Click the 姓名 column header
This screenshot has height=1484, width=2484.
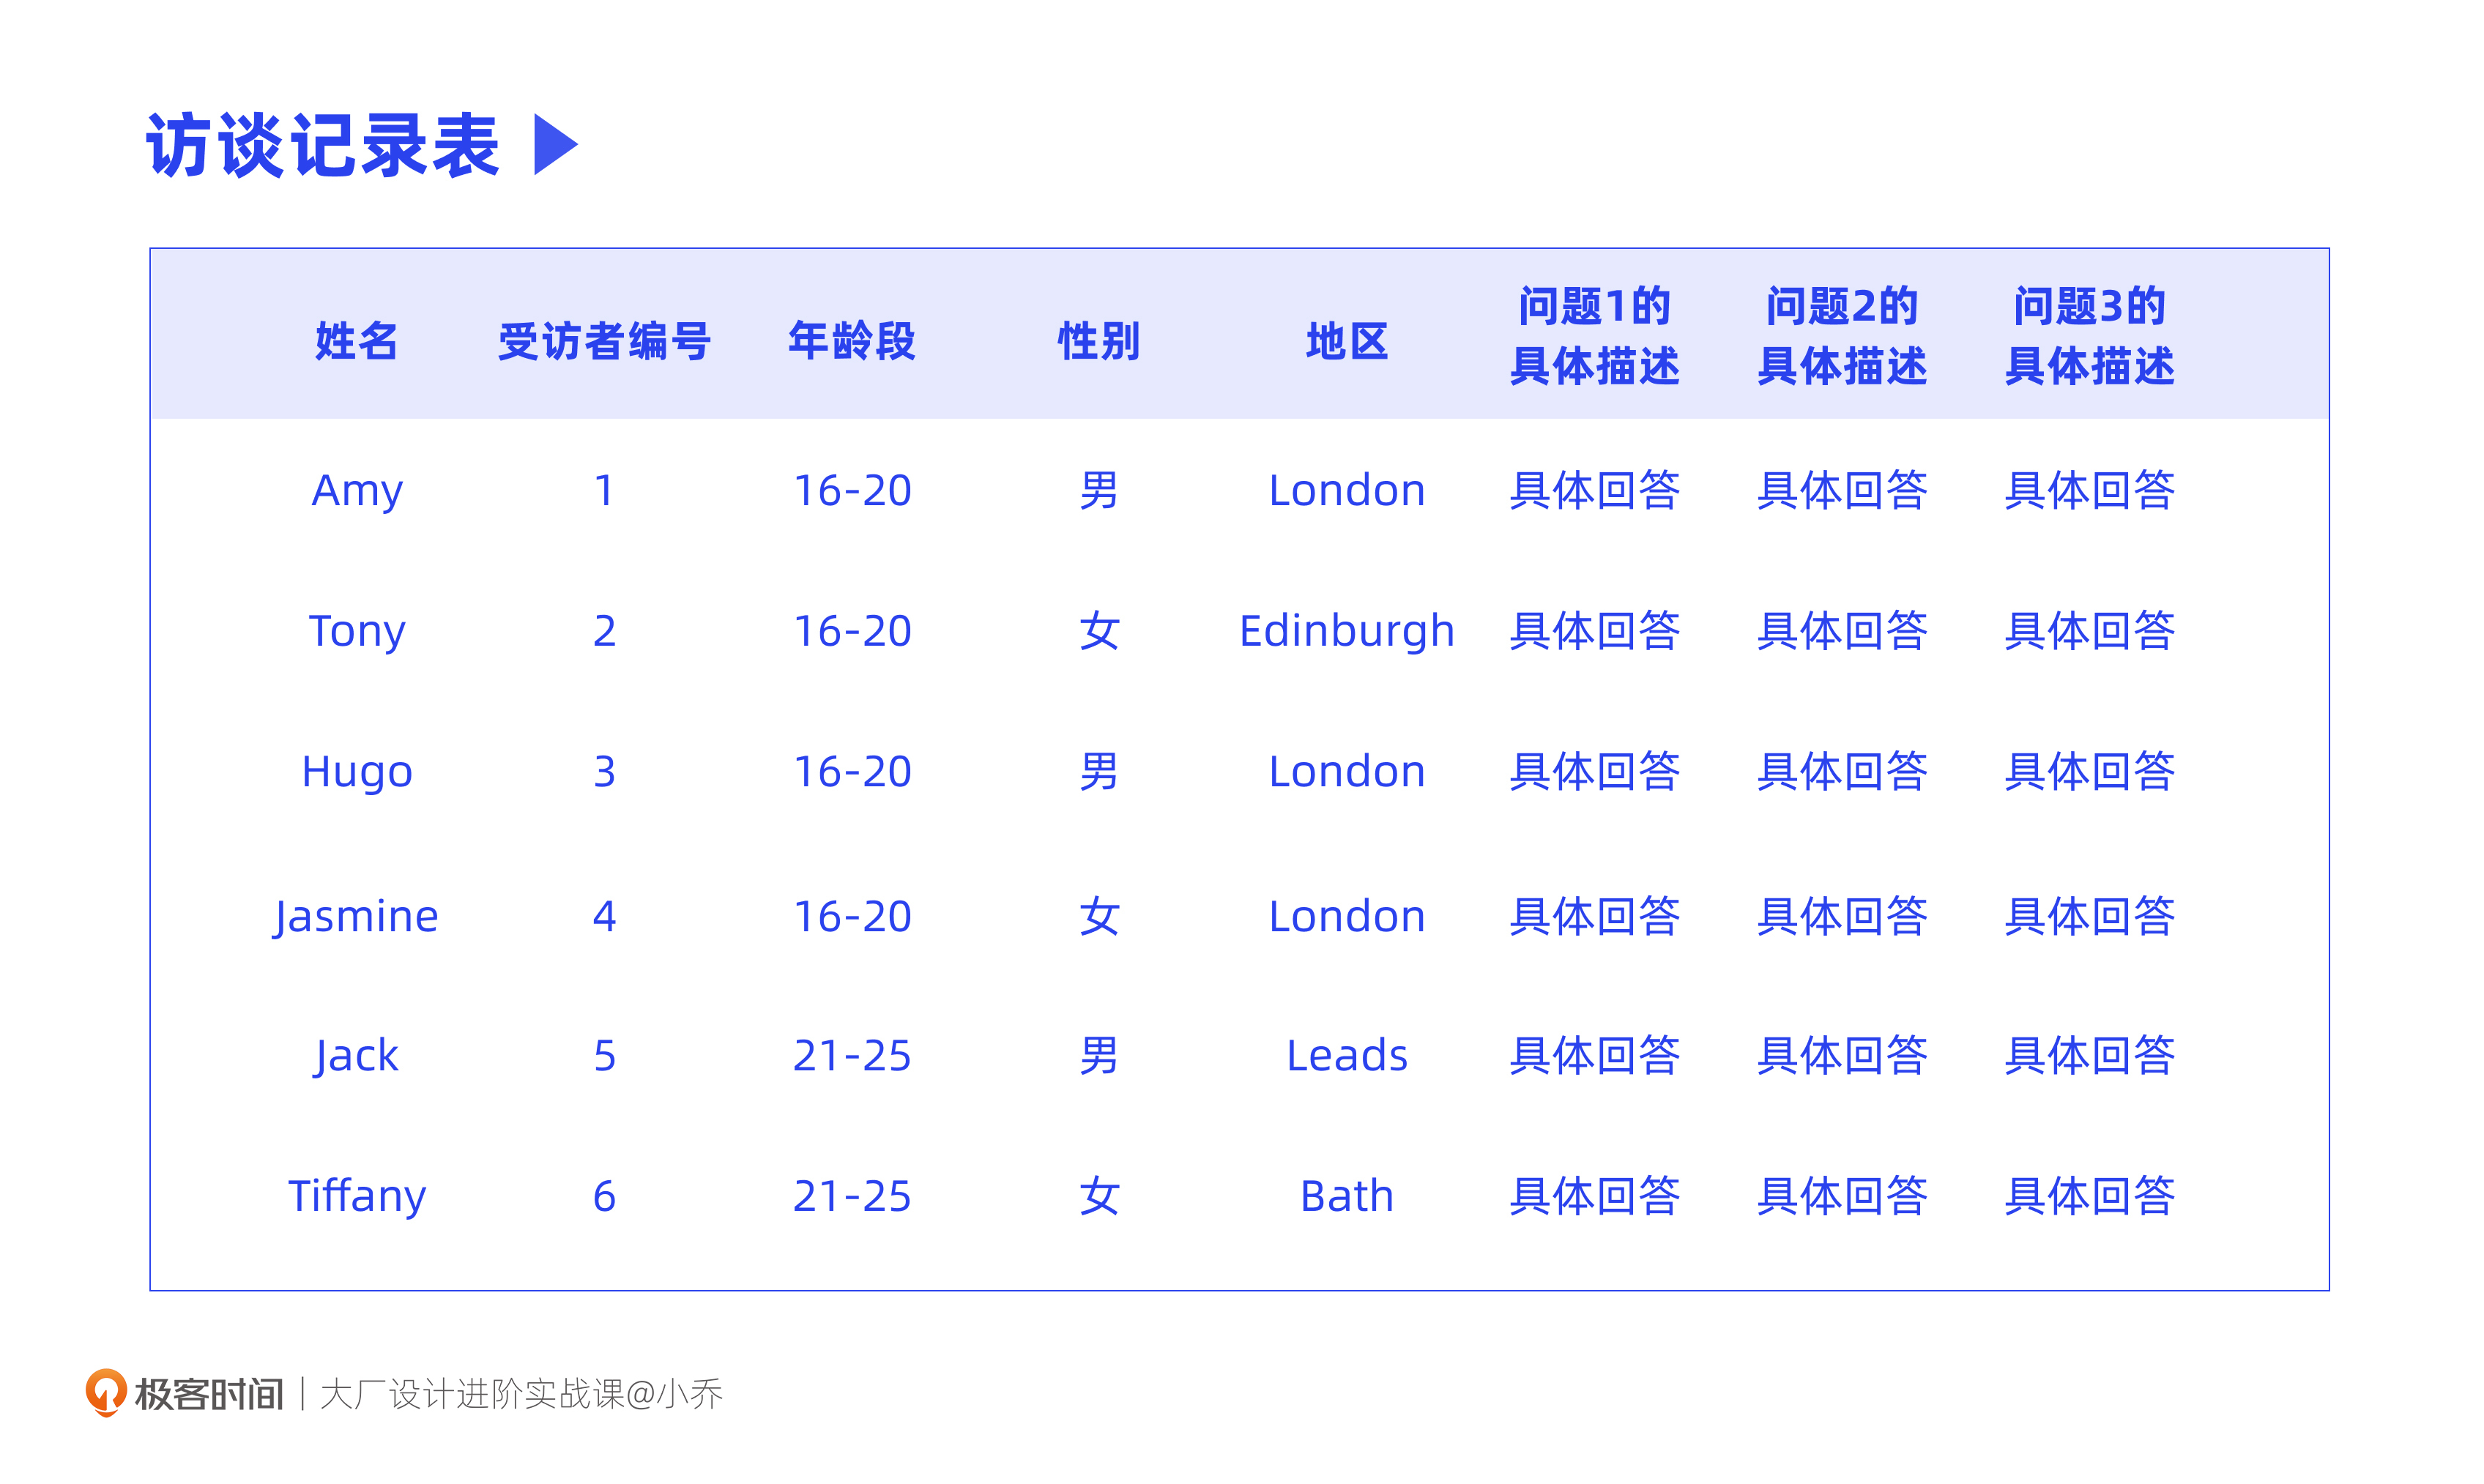[357, 341]
